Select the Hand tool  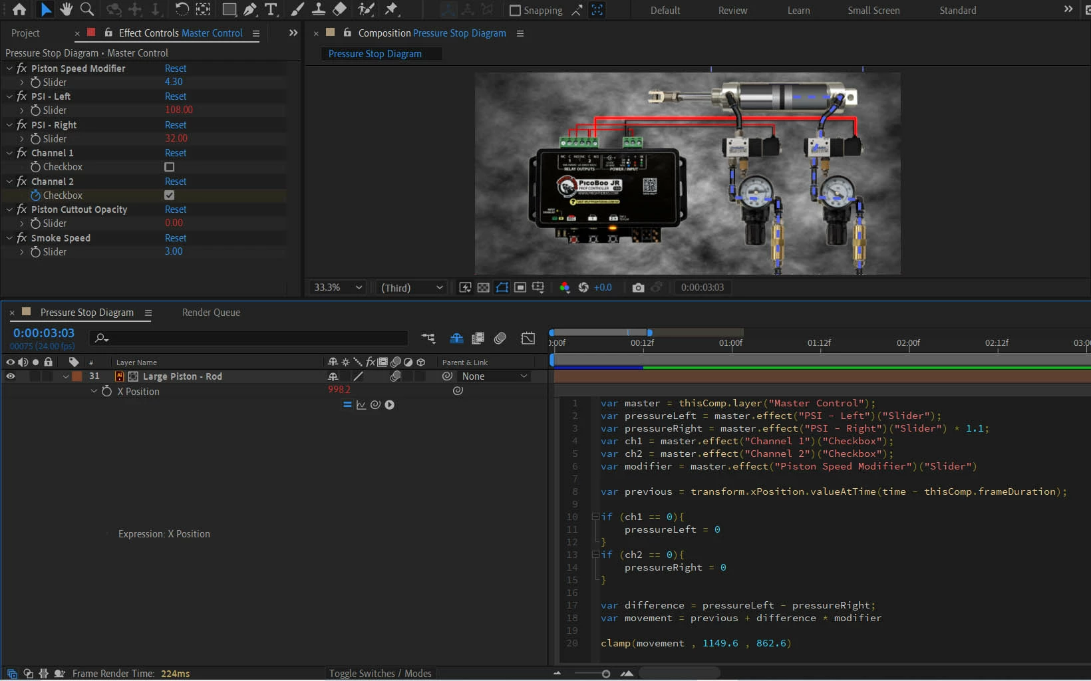click(66, 9)
